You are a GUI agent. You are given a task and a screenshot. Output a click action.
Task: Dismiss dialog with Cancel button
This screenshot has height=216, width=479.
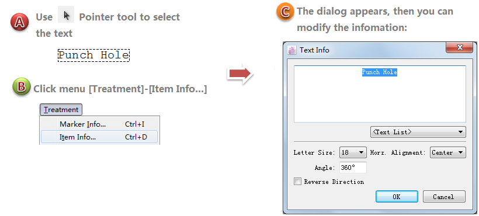[x=444, y=197]
